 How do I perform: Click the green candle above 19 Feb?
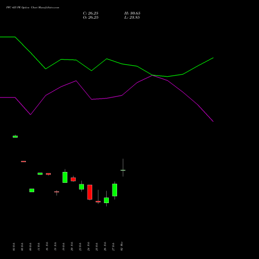coord(65,177)
